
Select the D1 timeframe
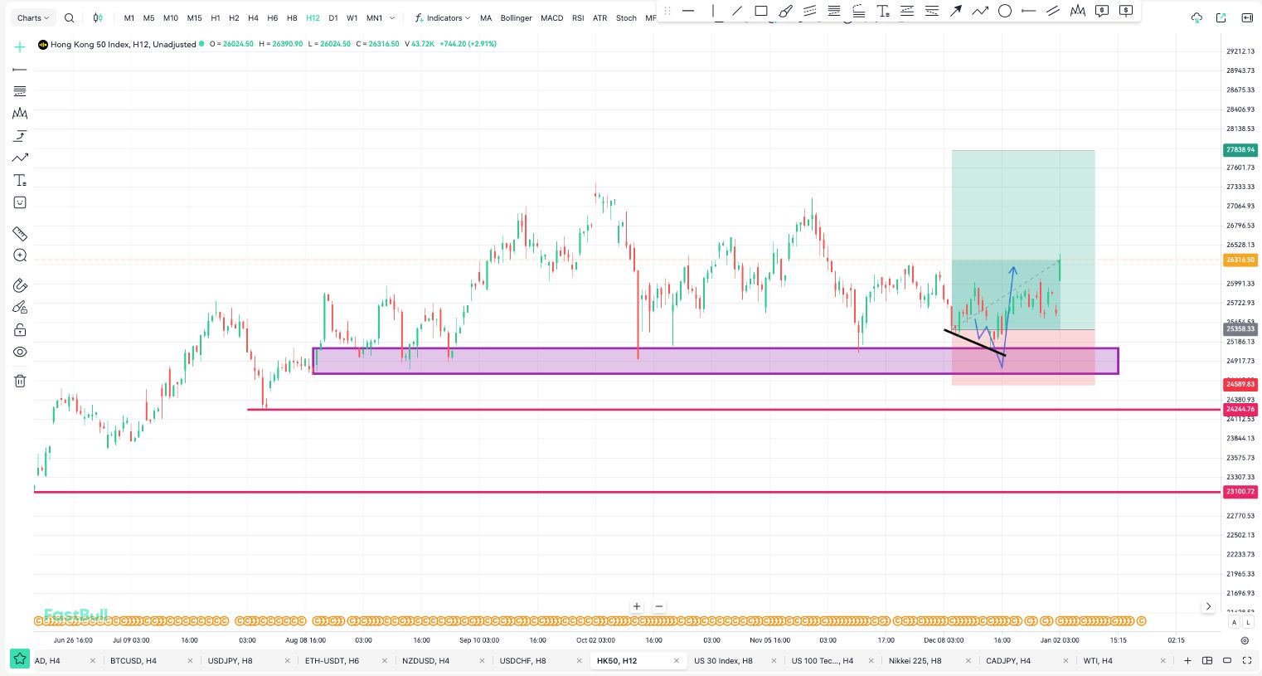point(332,18)
